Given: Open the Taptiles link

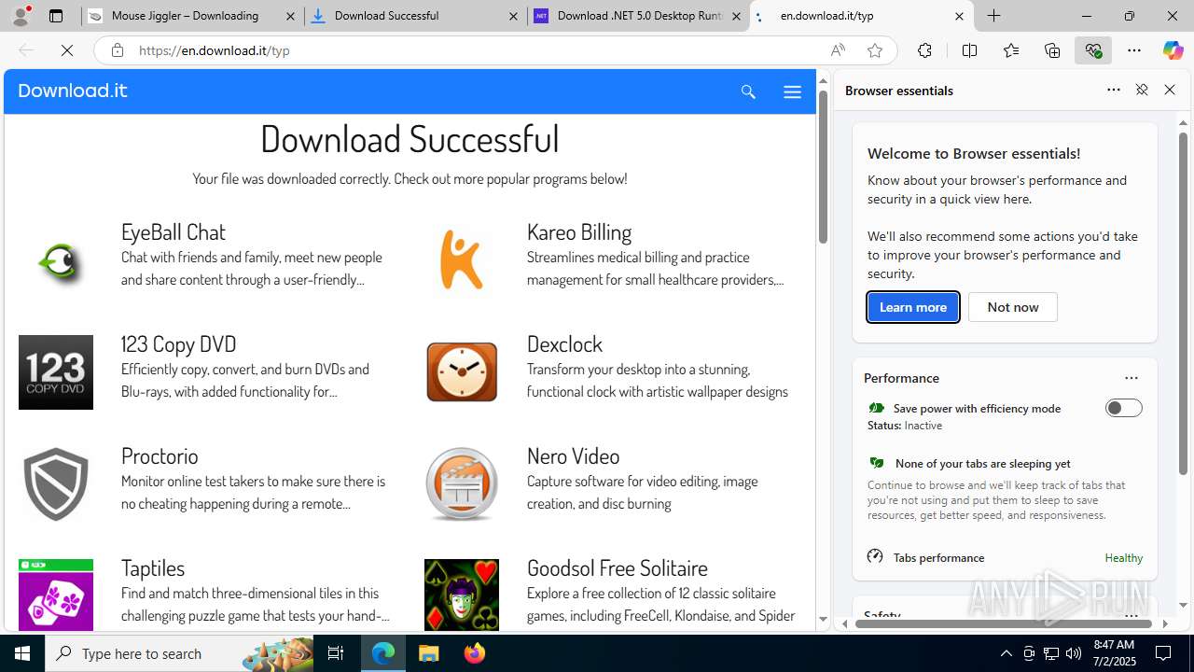Looking at the screenshot, I should [x=153, y=567].
